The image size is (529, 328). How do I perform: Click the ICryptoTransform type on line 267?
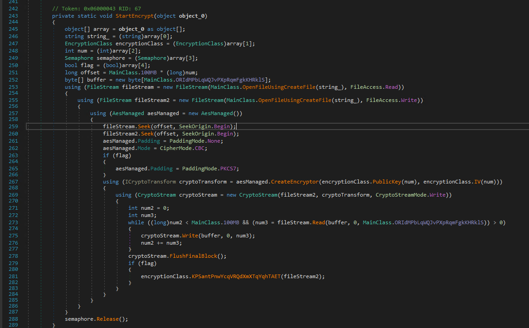tap(150, 182)
